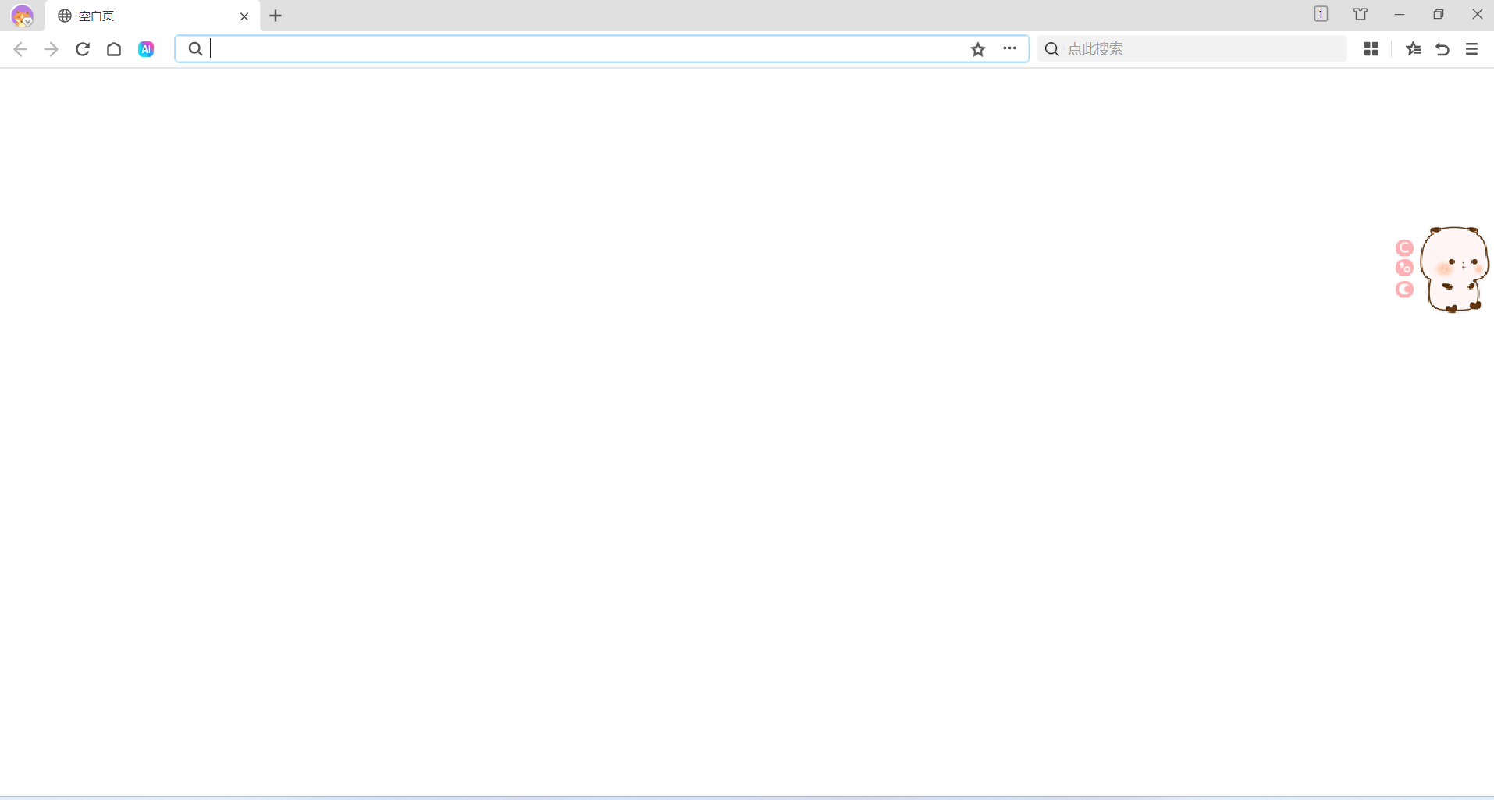Change browser skin via the shirt icon
The height and width of the screenshot is (800, 1494).
(1361, 14)
